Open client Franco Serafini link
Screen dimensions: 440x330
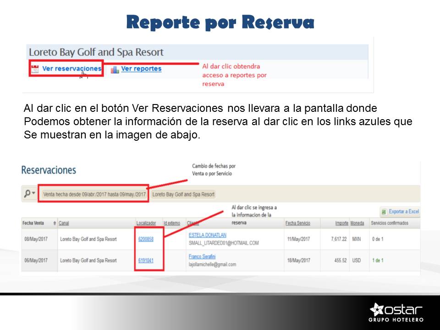coord(202,257)
